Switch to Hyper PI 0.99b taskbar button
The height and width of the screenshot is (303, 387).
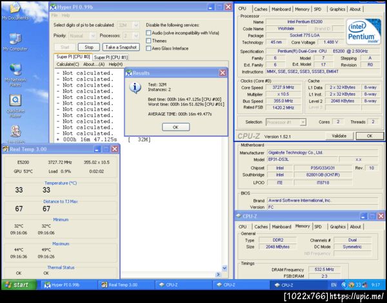click(x=68, y=285)
